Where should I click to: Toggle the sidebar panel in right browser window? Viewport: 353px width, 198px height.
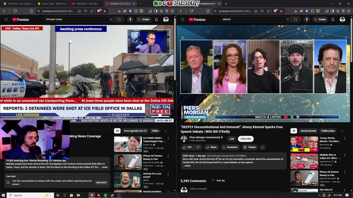tap(332, 11)
